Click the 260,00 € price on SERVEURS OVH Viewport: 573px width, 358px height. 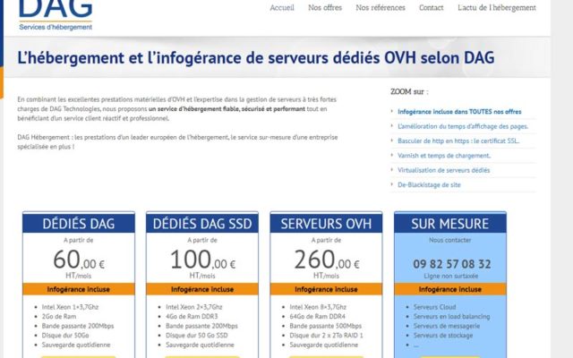pos(326,260)
